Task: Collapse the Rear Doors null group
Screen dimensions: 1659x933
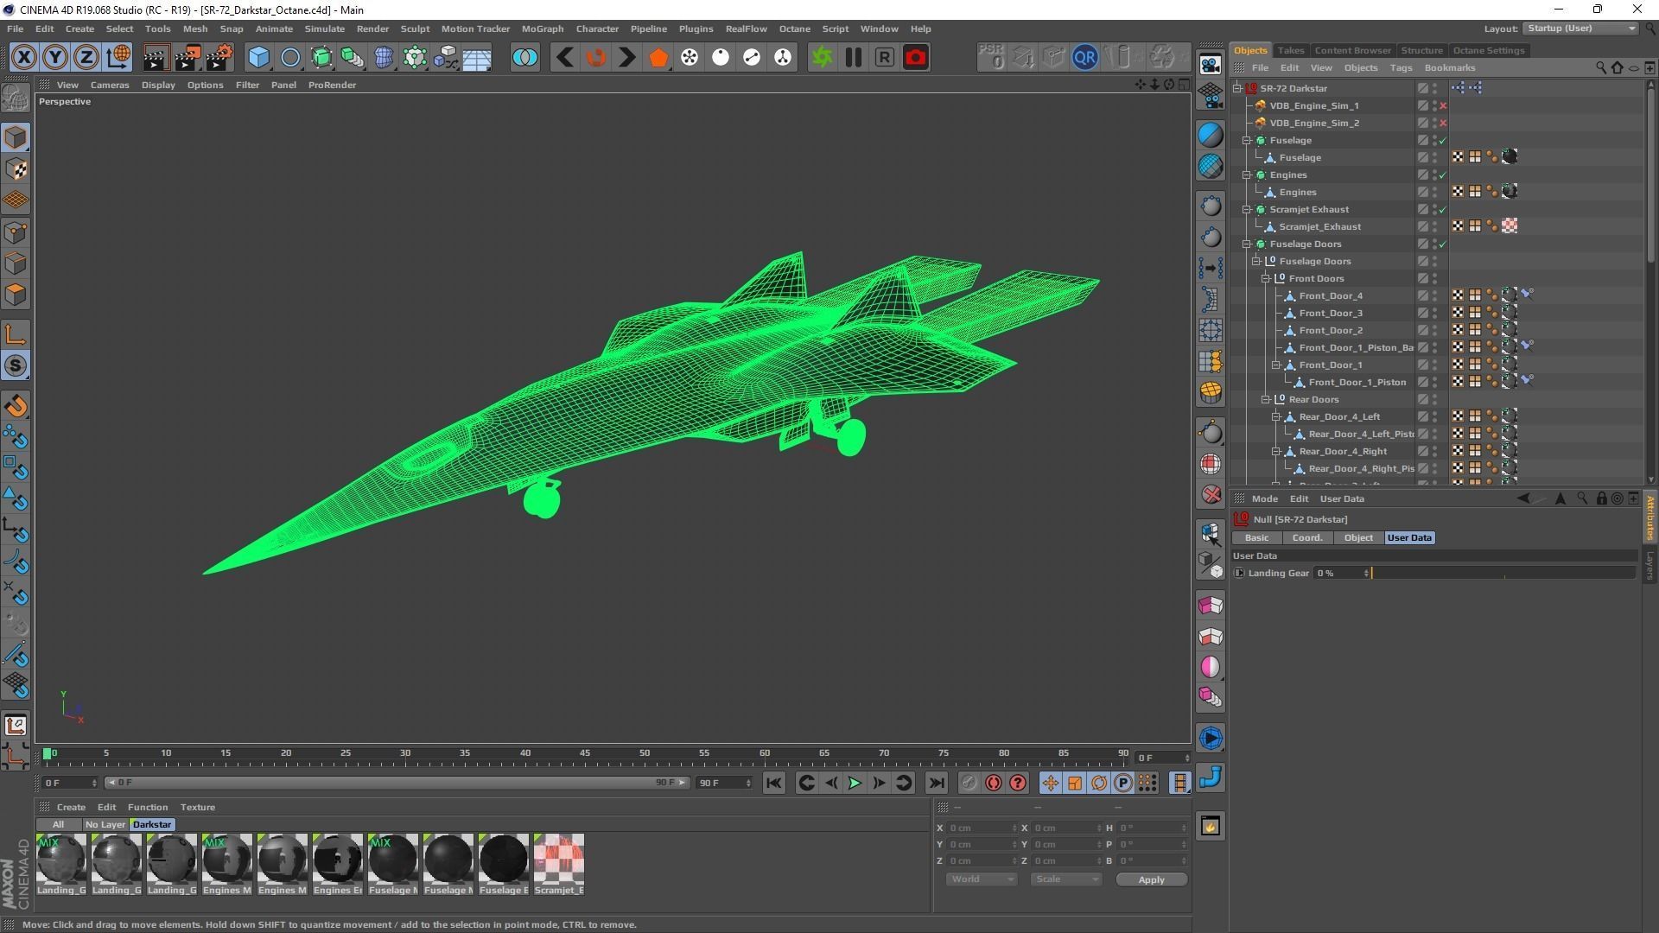Action: (x=1266, y=399)
